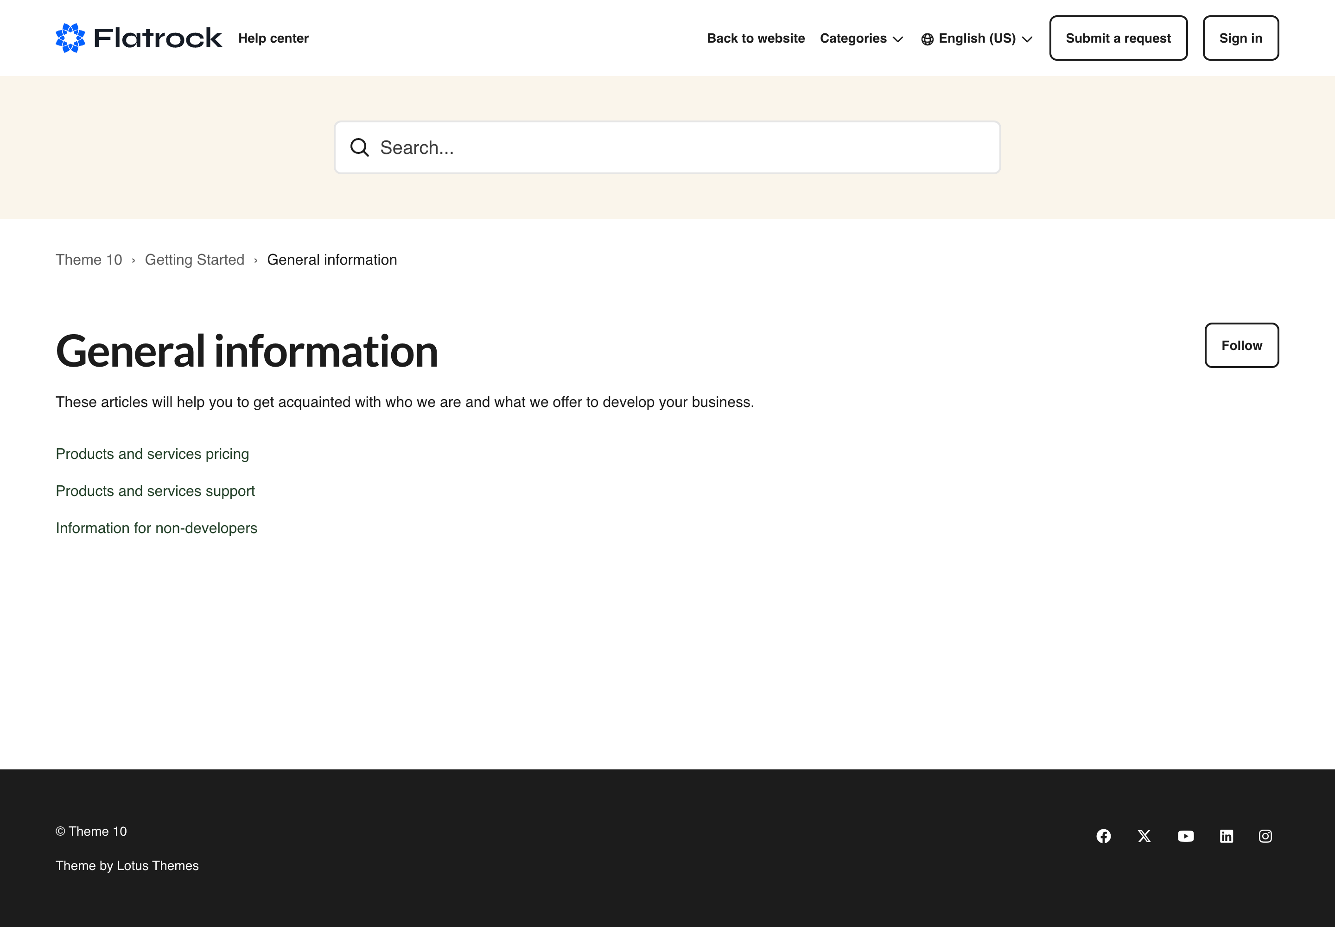The width and height of the screenshot is (1335, 927).
Task: Click the Flatrock logo icon
Action: [70, 38]
